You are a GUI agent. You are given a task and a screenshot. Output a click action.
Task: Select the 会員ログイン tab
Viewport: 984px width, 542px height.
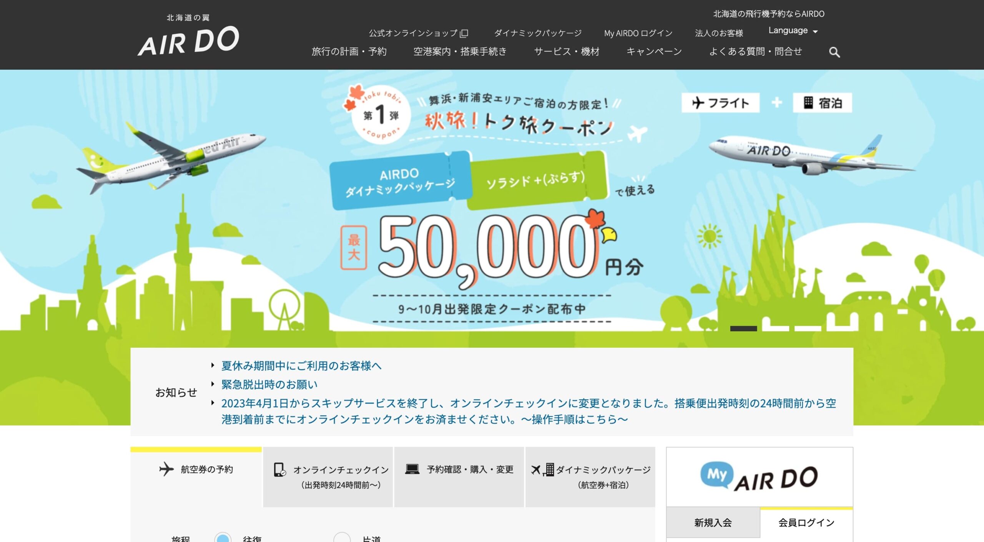click(x=806, y=522)
